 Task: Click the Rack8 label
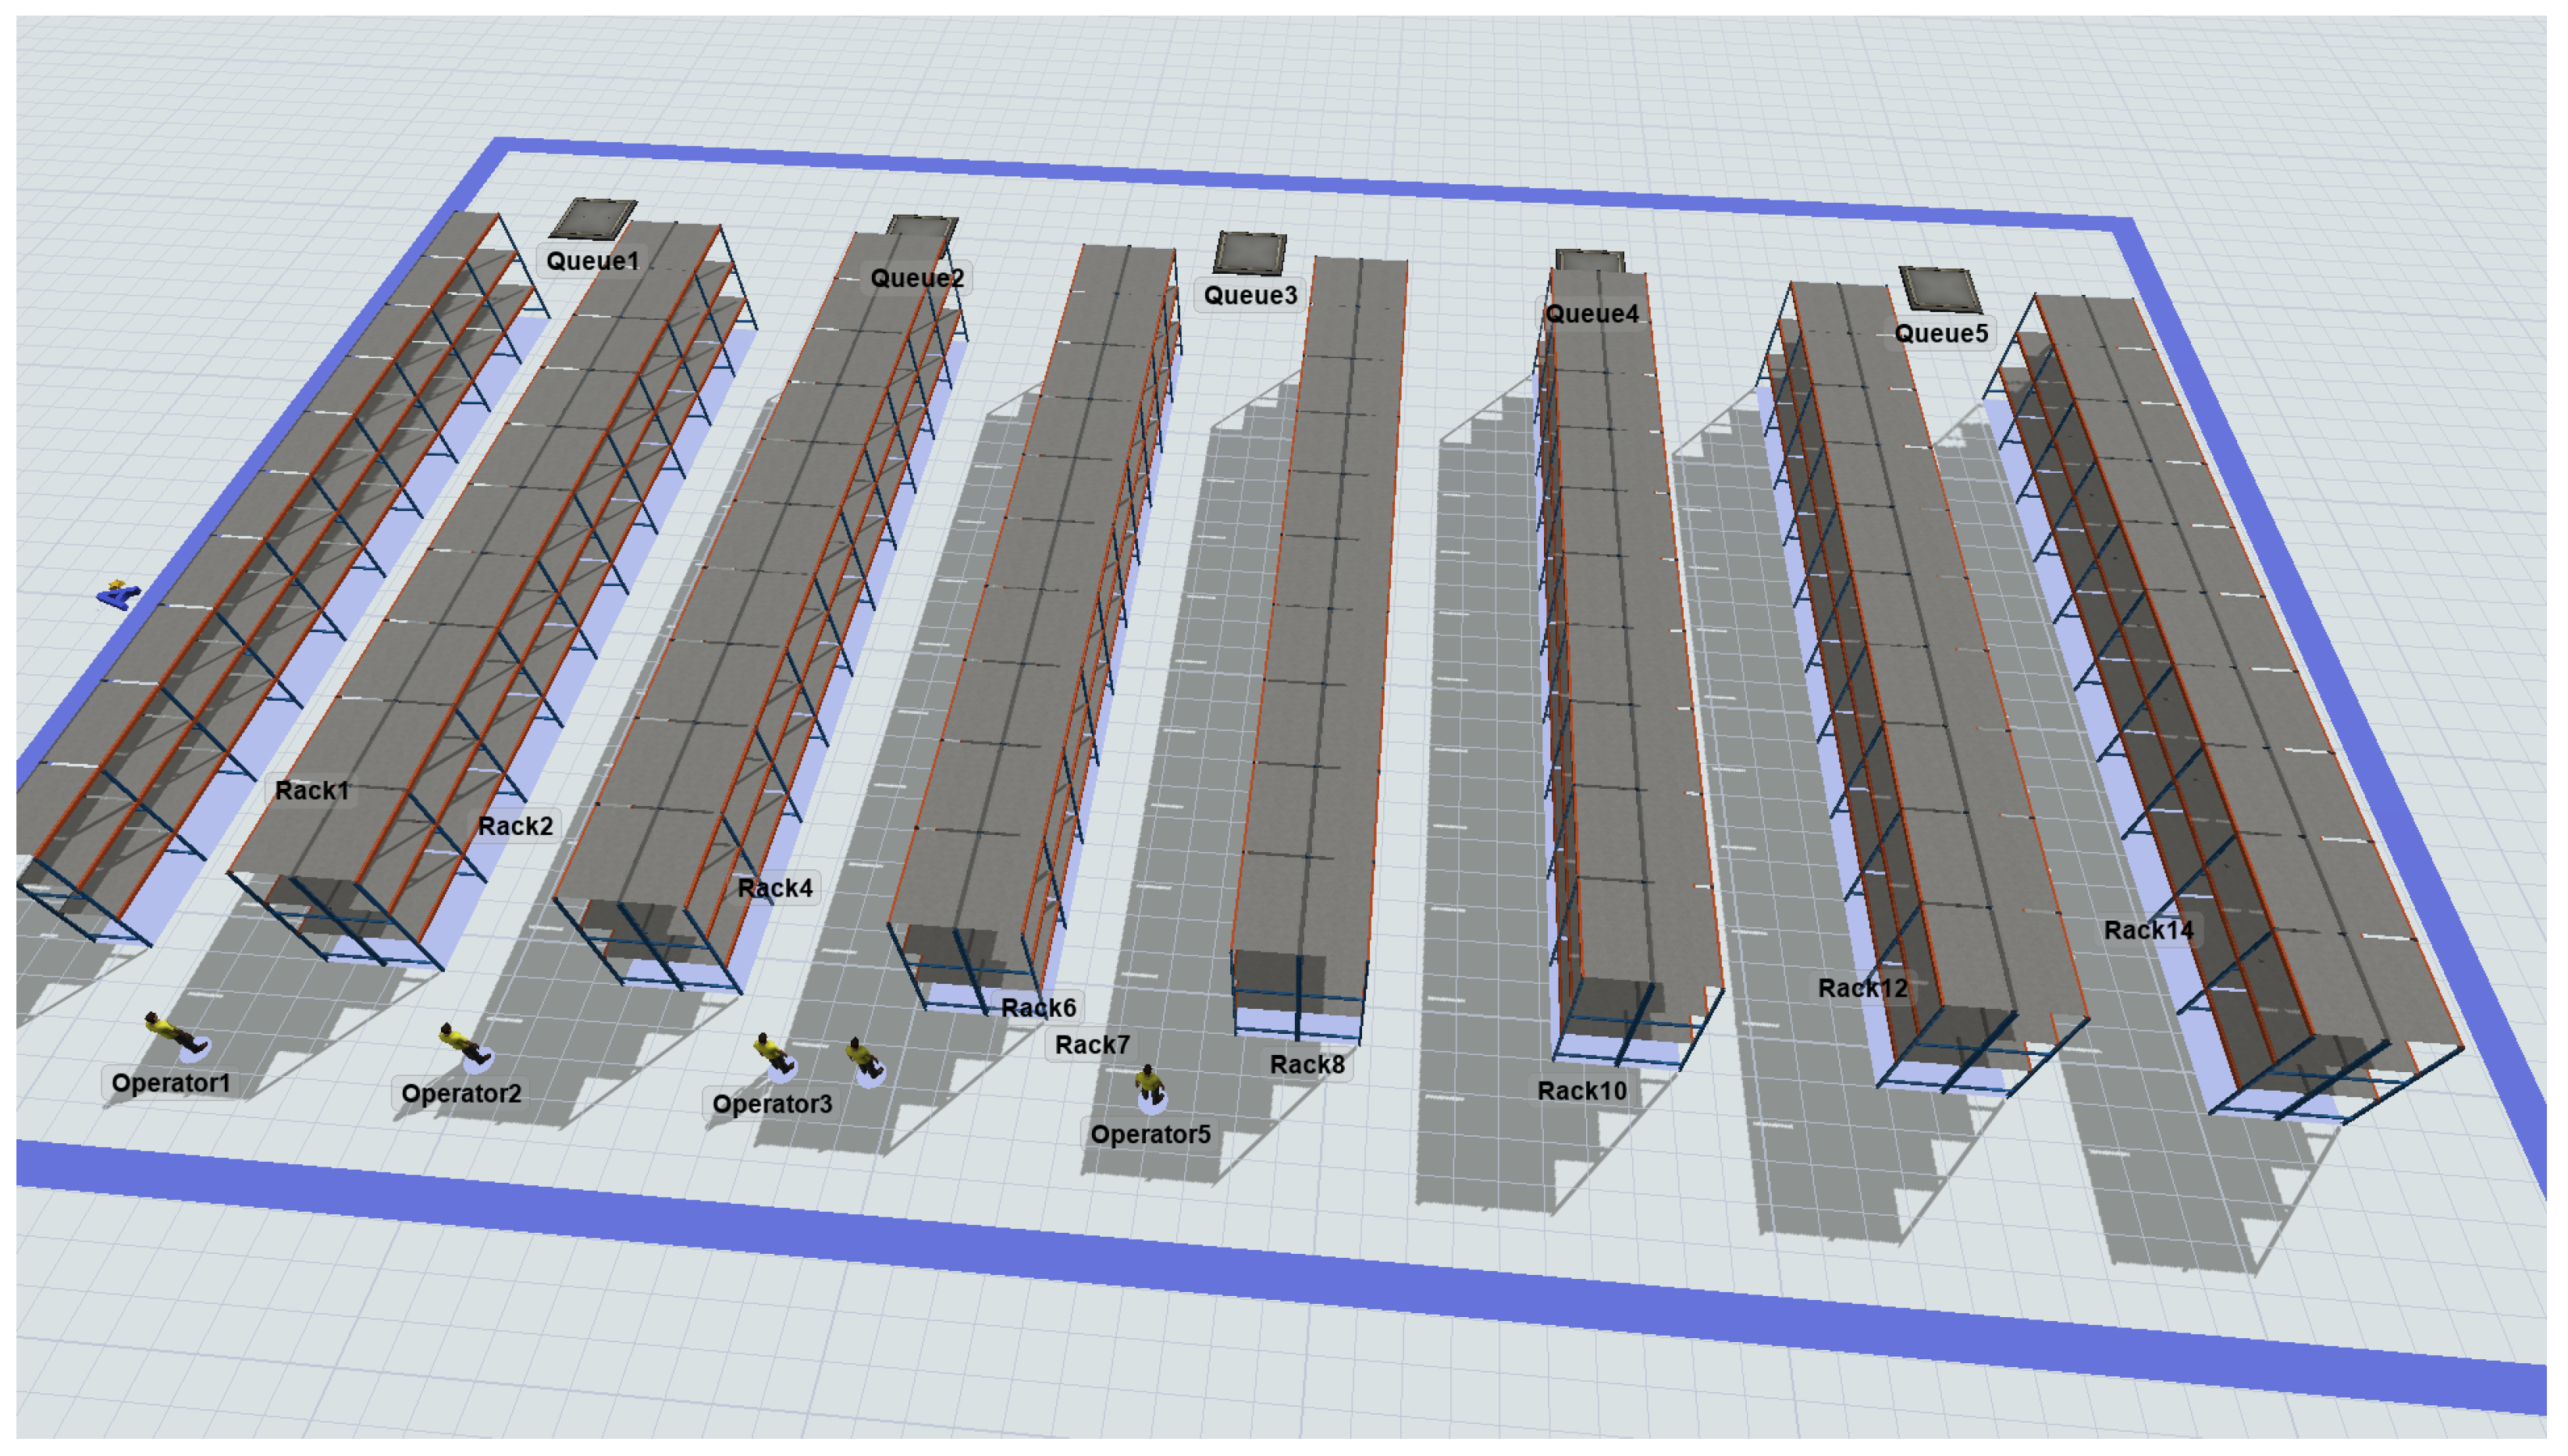[x=1307, y=1065]
